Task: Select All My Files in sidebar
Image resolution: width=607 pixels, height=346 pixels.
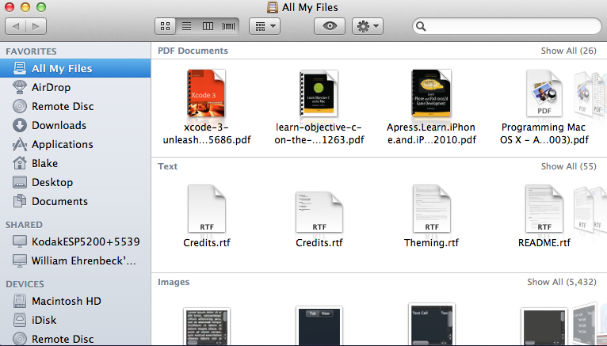Action: 75,68
